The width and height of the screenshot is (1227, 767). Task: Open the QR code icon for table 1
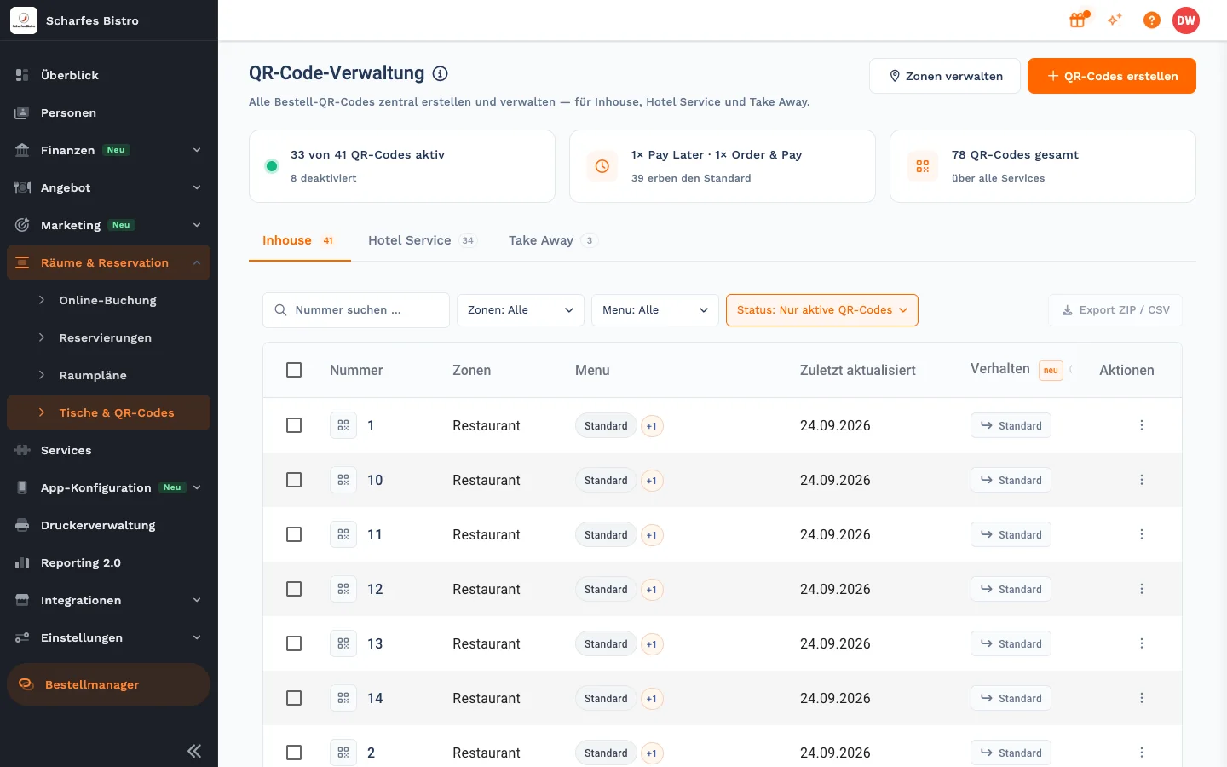[x=343, y=425]
